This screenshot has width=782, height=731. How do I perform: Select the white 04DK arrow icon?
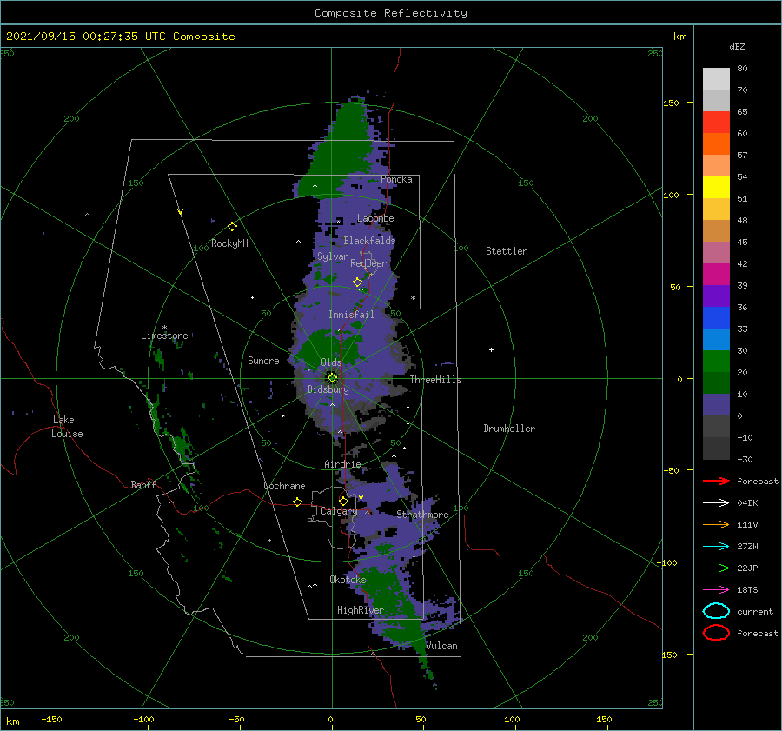[x=716, y=502]
